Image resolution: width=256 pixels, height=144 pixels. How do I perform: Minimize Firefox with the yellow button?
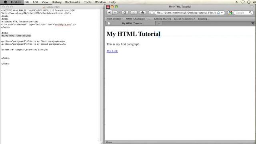tap(112, 7)
